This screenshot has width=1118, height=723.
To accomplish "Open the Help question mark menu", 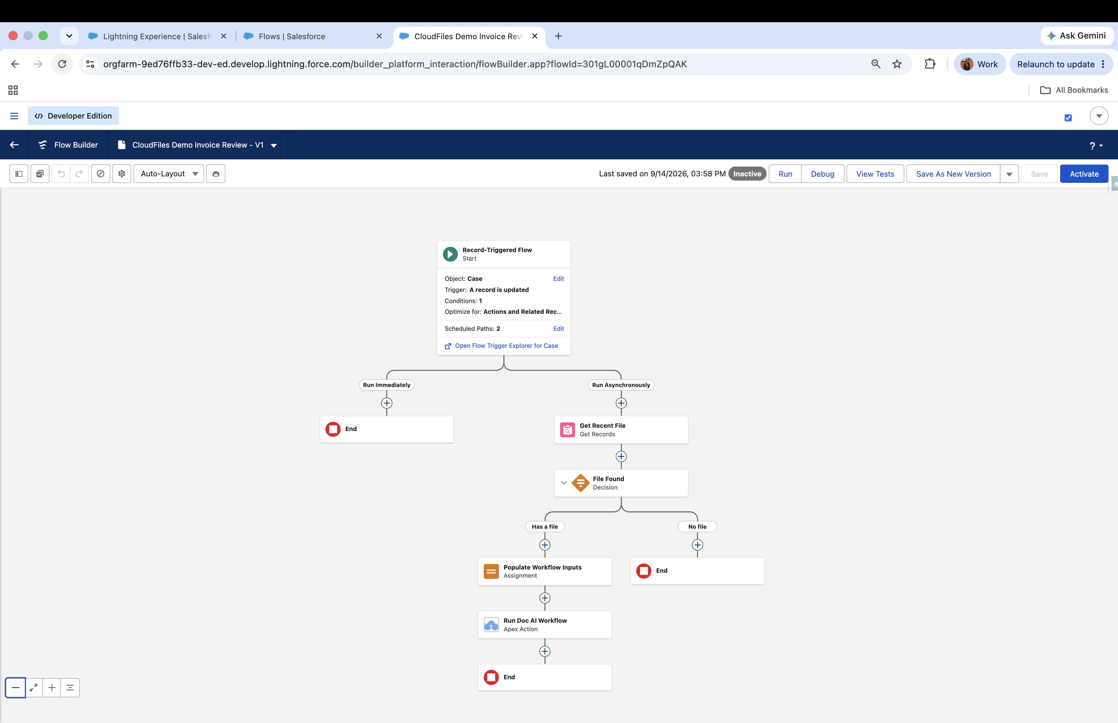I will pyautogui.click(x=1096, y=145).
